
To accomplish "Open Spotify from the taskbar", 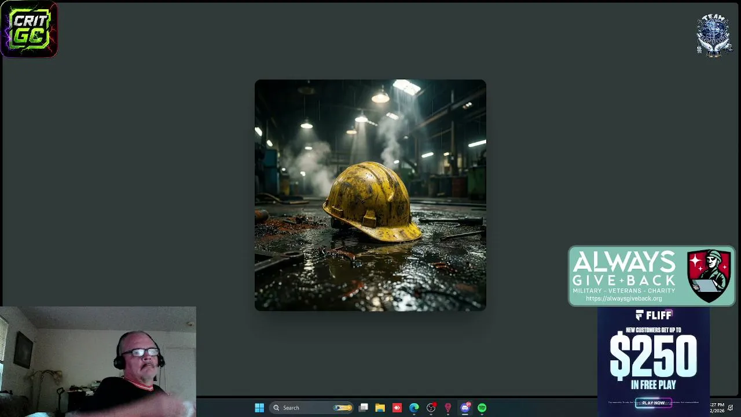I will (x=482, y=408).
